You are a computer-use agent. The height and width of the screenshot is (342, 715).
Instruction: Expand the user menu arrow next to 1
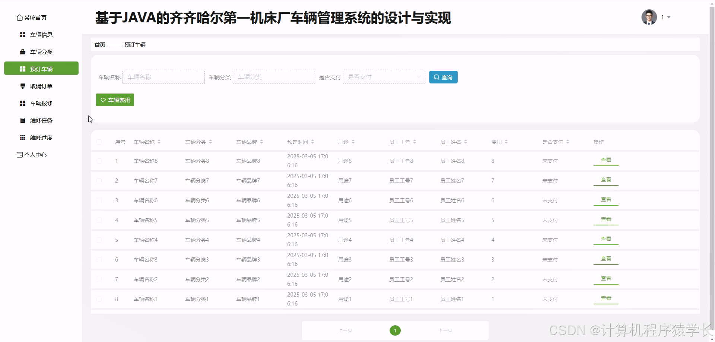click(669, 18)
